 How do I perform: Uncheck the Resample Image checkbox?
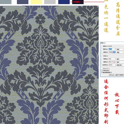click(x=102, y=72)
